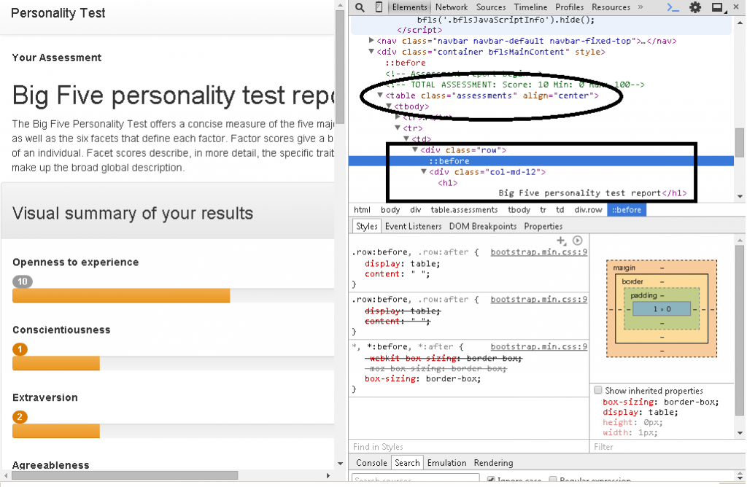Click the Find in Styles field
747x487 pixels.
(467, 447)
